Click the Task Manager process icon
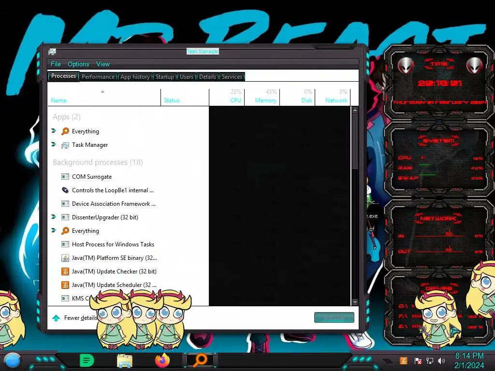The image size is (495, 371). (x=65, y=145)
